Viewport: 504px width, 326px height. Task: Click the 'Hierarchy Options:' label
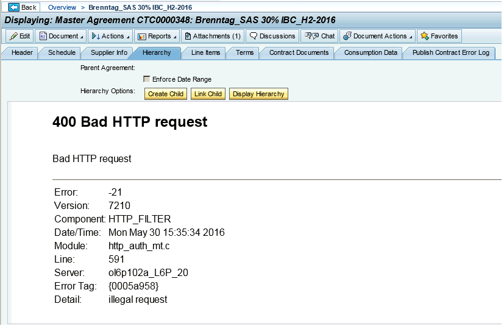[108, 91]
